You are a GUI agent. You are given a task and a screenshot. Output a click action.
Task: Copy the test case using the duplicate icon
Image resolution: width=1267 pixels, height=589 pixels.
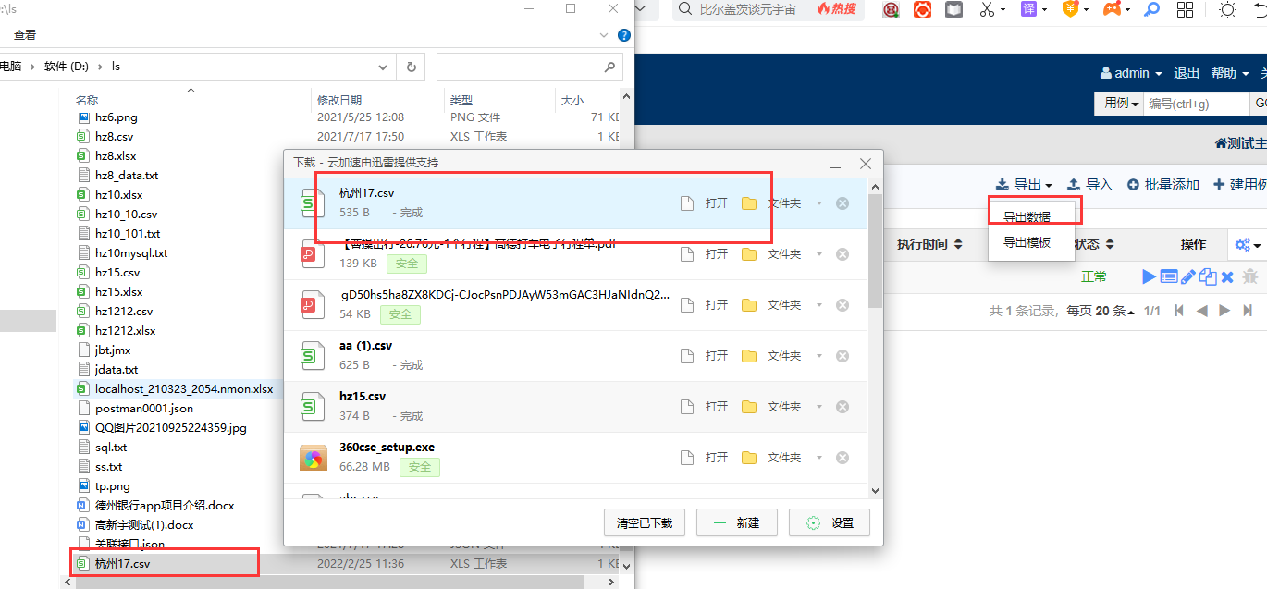click(1207, 276)
